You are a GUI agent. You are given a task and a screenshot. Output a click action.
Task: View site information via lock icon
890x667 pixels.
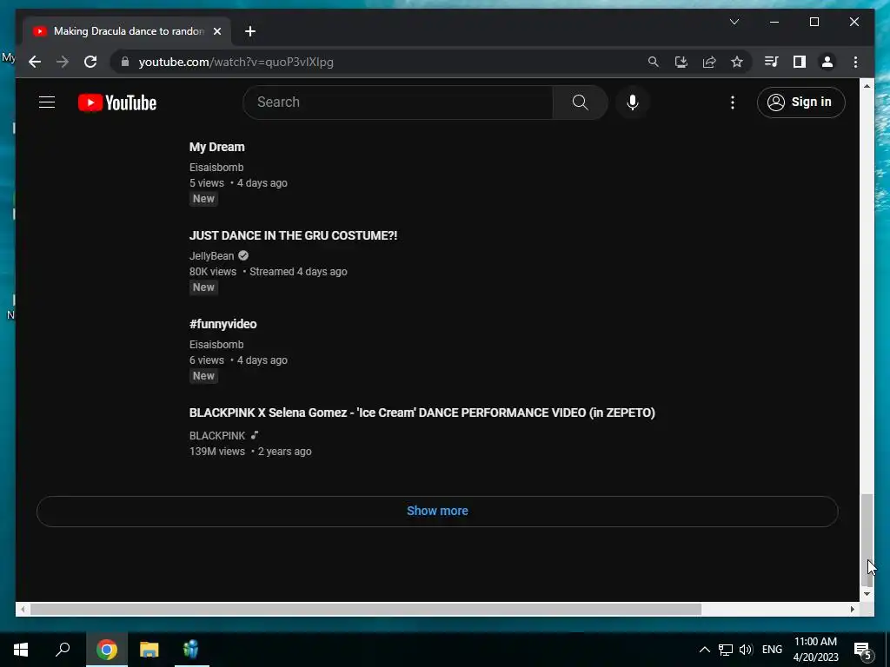pos(125,62)
